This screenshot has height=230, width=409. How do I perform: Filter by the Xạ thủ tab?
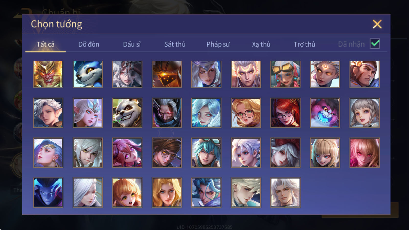261,44
